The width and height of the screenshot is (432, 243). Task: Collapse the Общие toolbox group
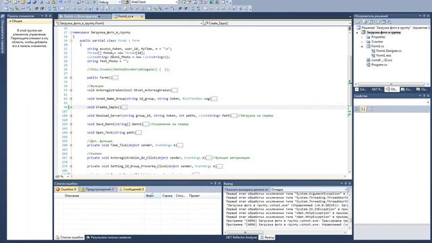10,21
